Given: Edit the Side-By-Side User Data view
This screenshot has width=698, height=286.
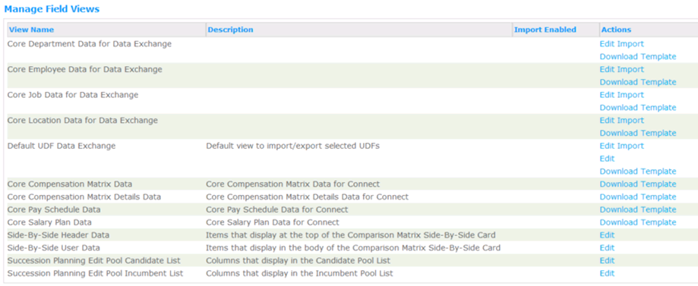Looking at the screenshot, I should point(607,248).
